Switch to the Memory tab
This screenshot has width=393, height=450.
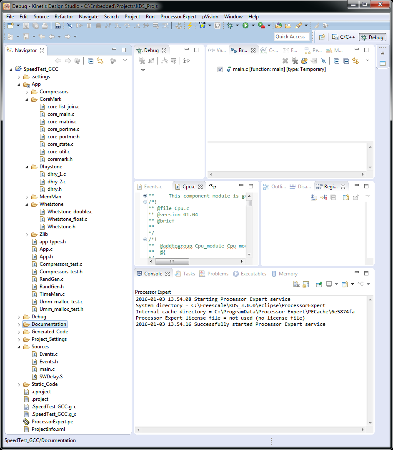[285, 274]
